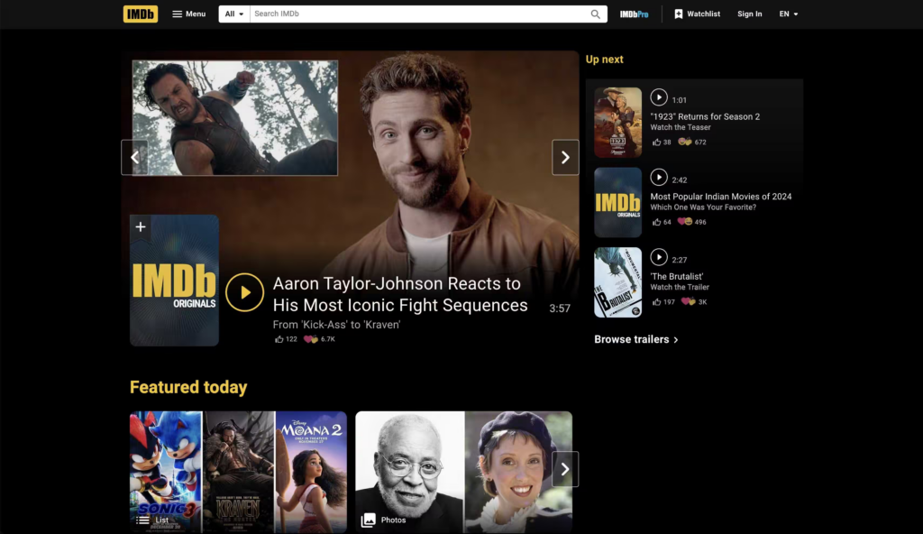Screen dimensions: 923x534
Task: Play 'The Brutalist' trailer
Action: coord(659,257)
